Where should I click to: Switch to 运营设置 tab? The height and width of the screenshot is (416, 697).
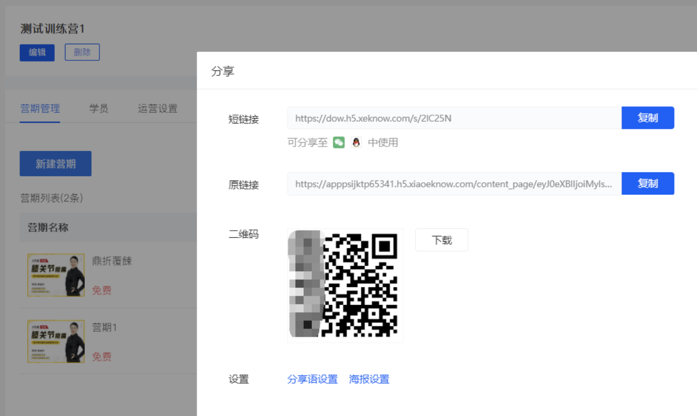tap(158, 109)
